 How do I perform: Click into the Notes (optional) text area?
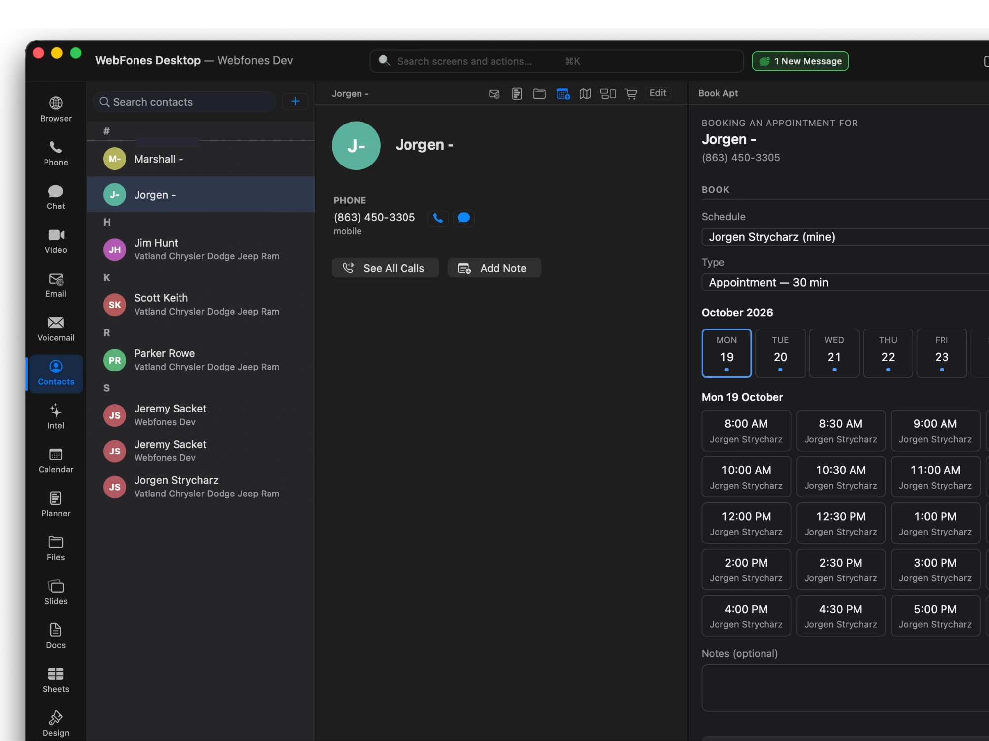(845, 688)
